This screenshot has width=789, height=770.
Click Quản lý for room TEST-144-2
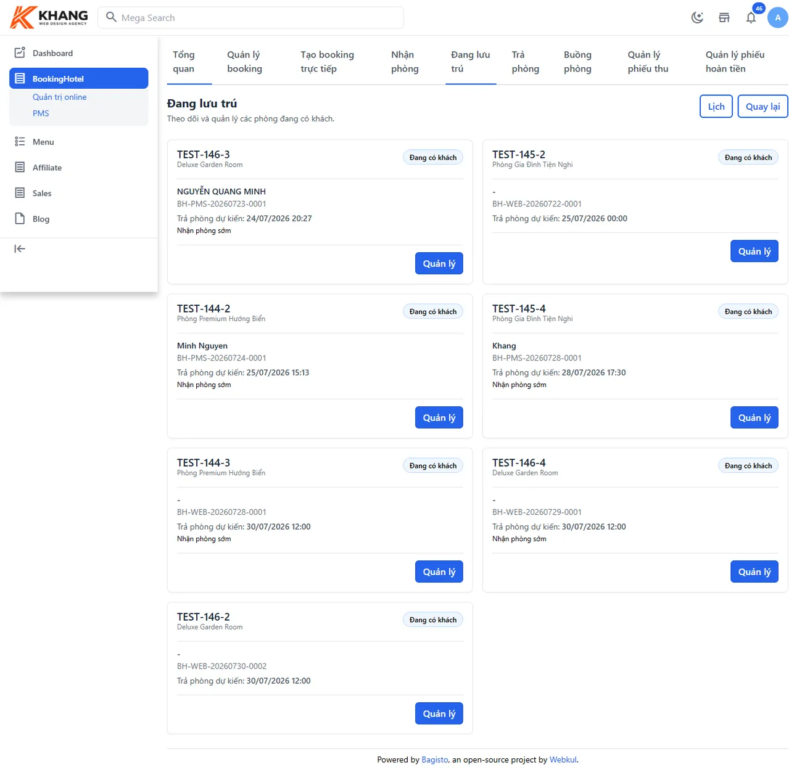point(439,417)
